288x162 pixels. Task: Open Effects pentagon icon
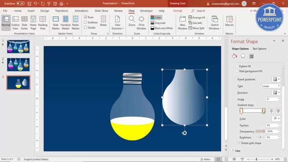pos(243,56)
